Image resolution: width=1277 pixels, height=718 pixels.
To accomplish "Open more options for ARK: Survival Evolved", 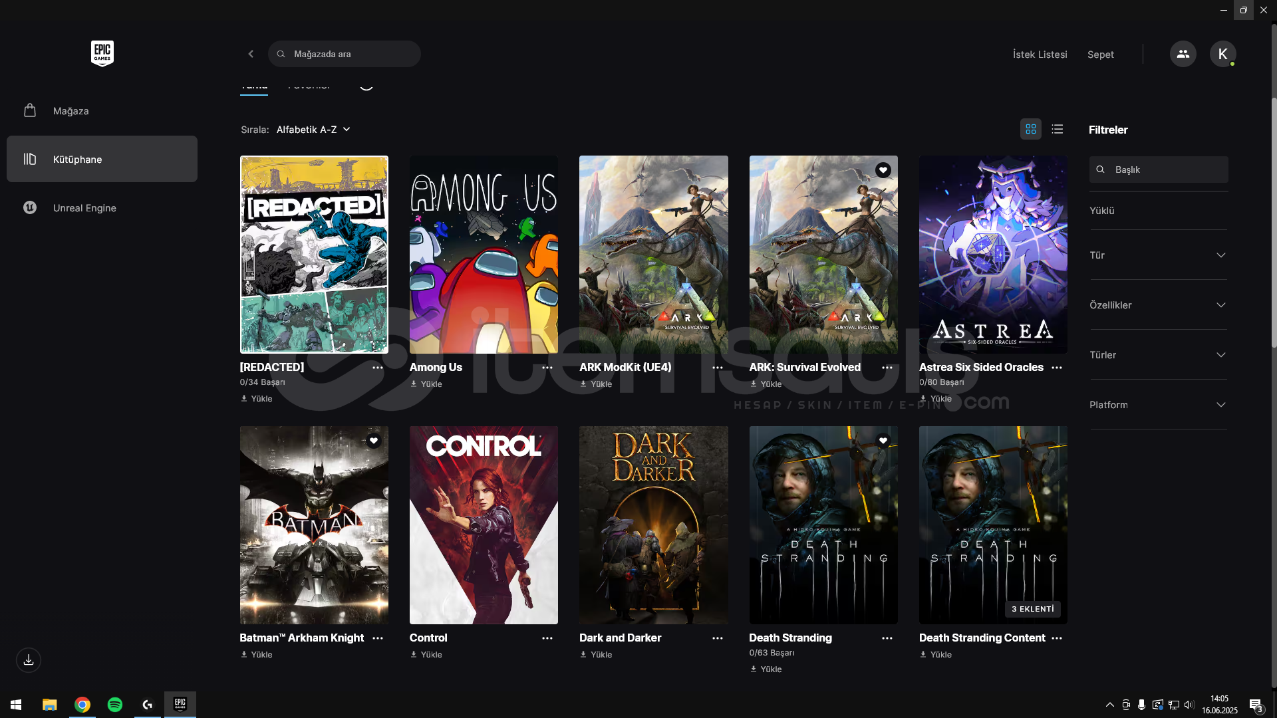I will tap(887, 368).
